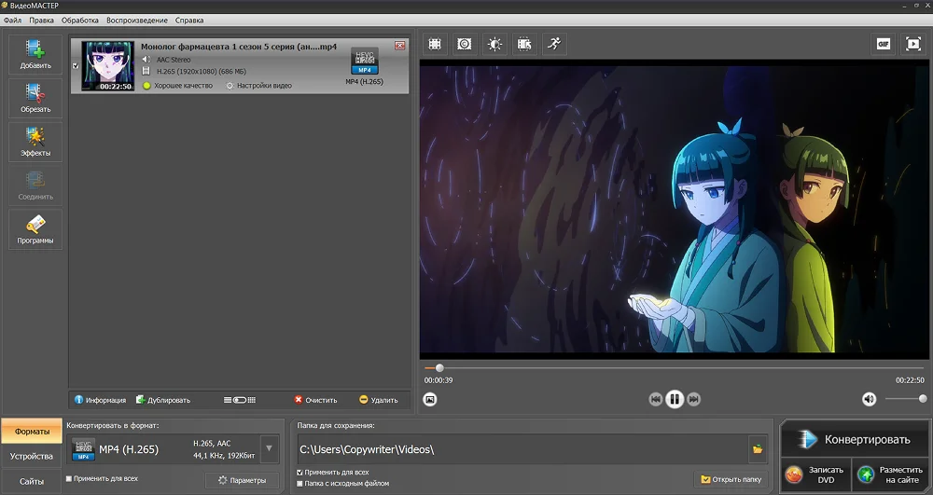Screen dimensions: 933x495
Task: Click the crop tool above preview
Action: [434, 44]
